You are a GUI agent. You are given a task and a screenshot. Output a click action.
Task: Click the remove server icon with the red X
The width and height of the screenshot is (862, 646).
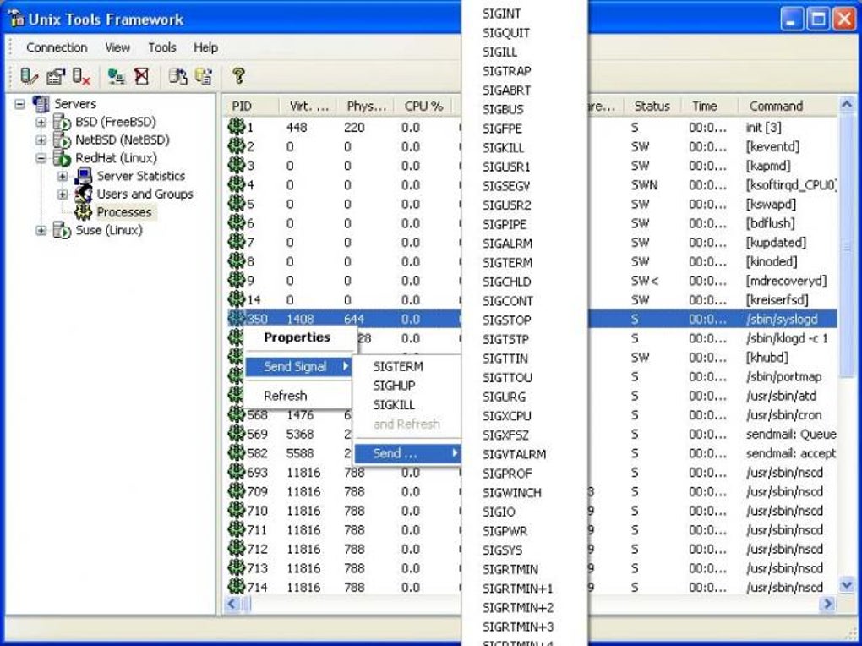(81, 76)
